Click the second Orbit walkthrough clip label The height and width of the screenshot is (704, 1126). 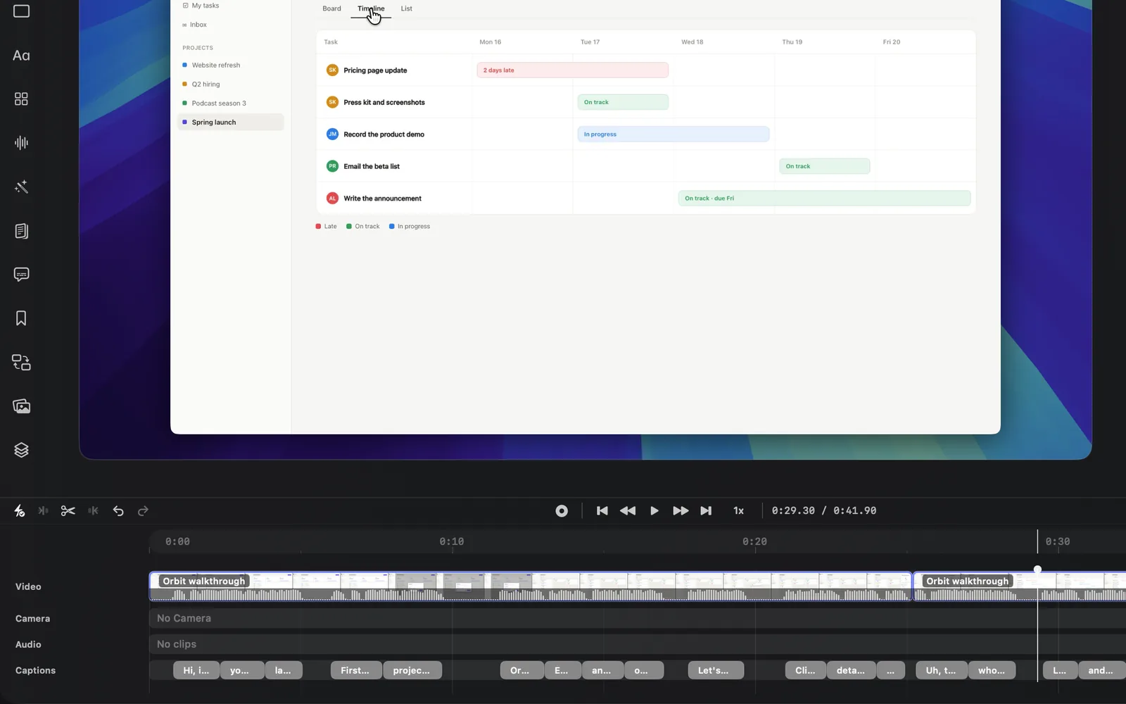point(967,581)
